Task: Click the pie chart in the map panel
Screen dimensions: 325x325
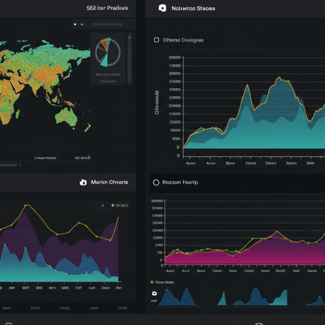Action: pyautogui.click(x=108, y=52)
